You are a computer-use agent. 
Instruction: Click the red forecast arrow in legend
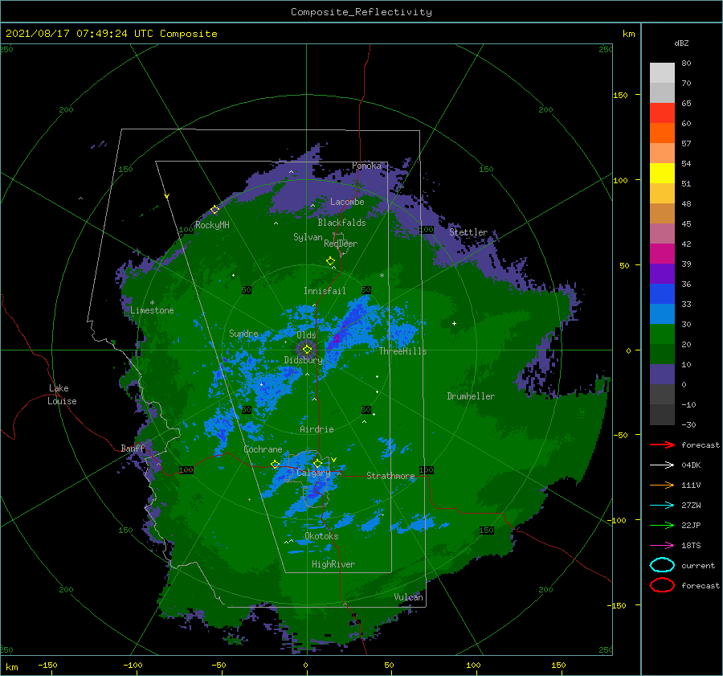pos(662,445)
